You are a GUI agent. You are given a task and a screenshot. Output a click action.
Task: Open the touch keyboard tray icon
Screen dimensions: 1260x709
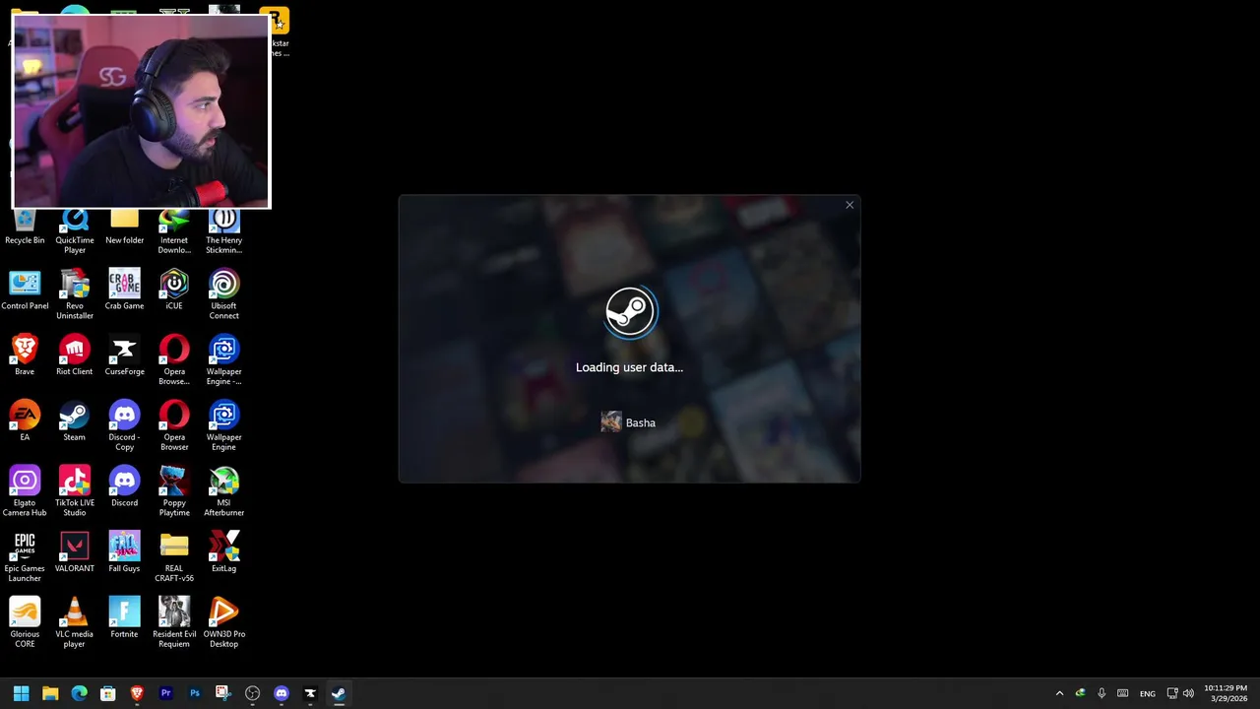(1122, 693)
